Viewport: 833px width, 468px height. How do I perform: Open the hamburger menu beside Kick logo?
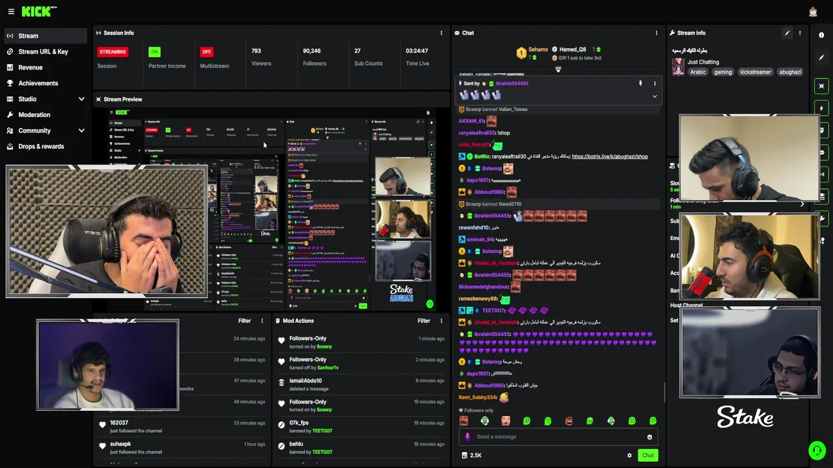pyautogui.click(x=10, y=12)
